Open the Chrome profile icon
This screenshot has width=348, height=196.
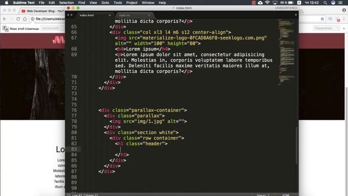pyautogui.click(x=344, y=10)
